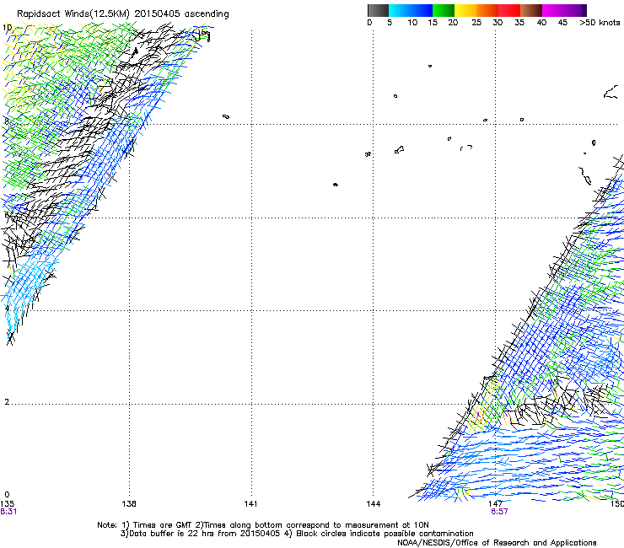Click the legend tick label '25'
624x548 pixels.
tap(476, 23)
